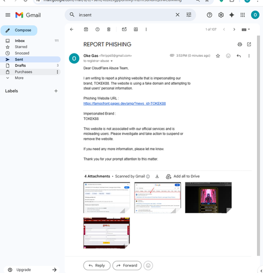Open dark pink figure attachment
Image resolution: width=263 pixels, height=273 pixels.
[208, 198]
